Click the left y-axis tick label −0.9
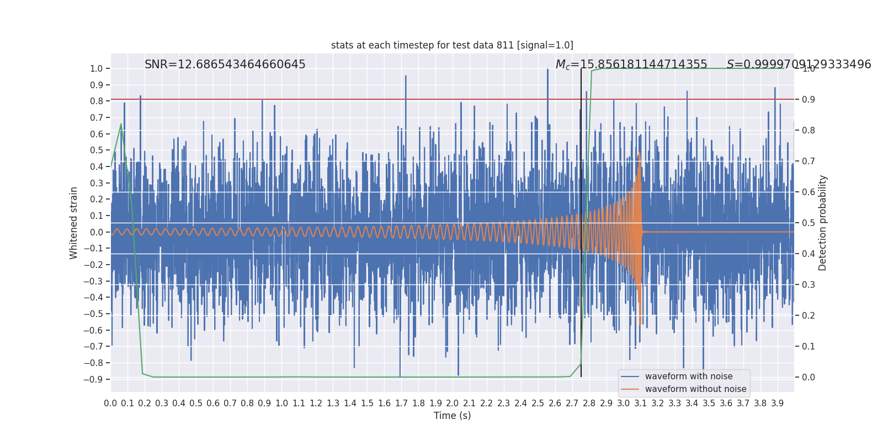Screen dimensions: 883x441 [x=93, y=379]
